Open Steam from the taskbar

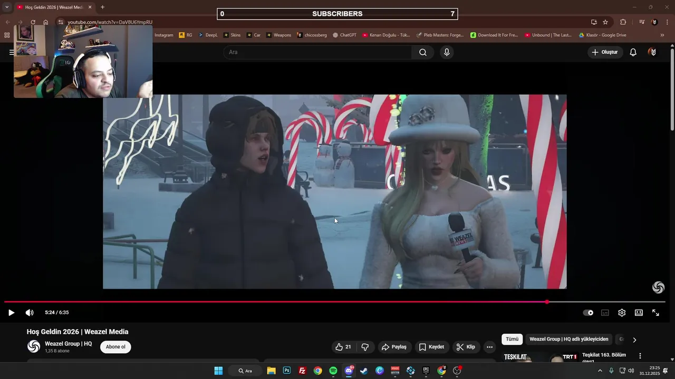(x=364, y=371)
